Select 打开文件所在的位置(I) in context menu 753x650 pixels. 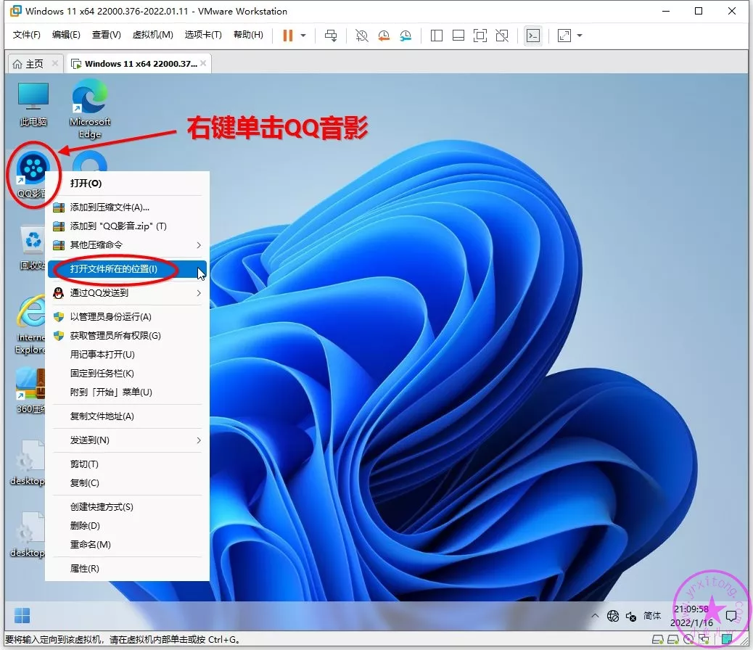[114, 269]
